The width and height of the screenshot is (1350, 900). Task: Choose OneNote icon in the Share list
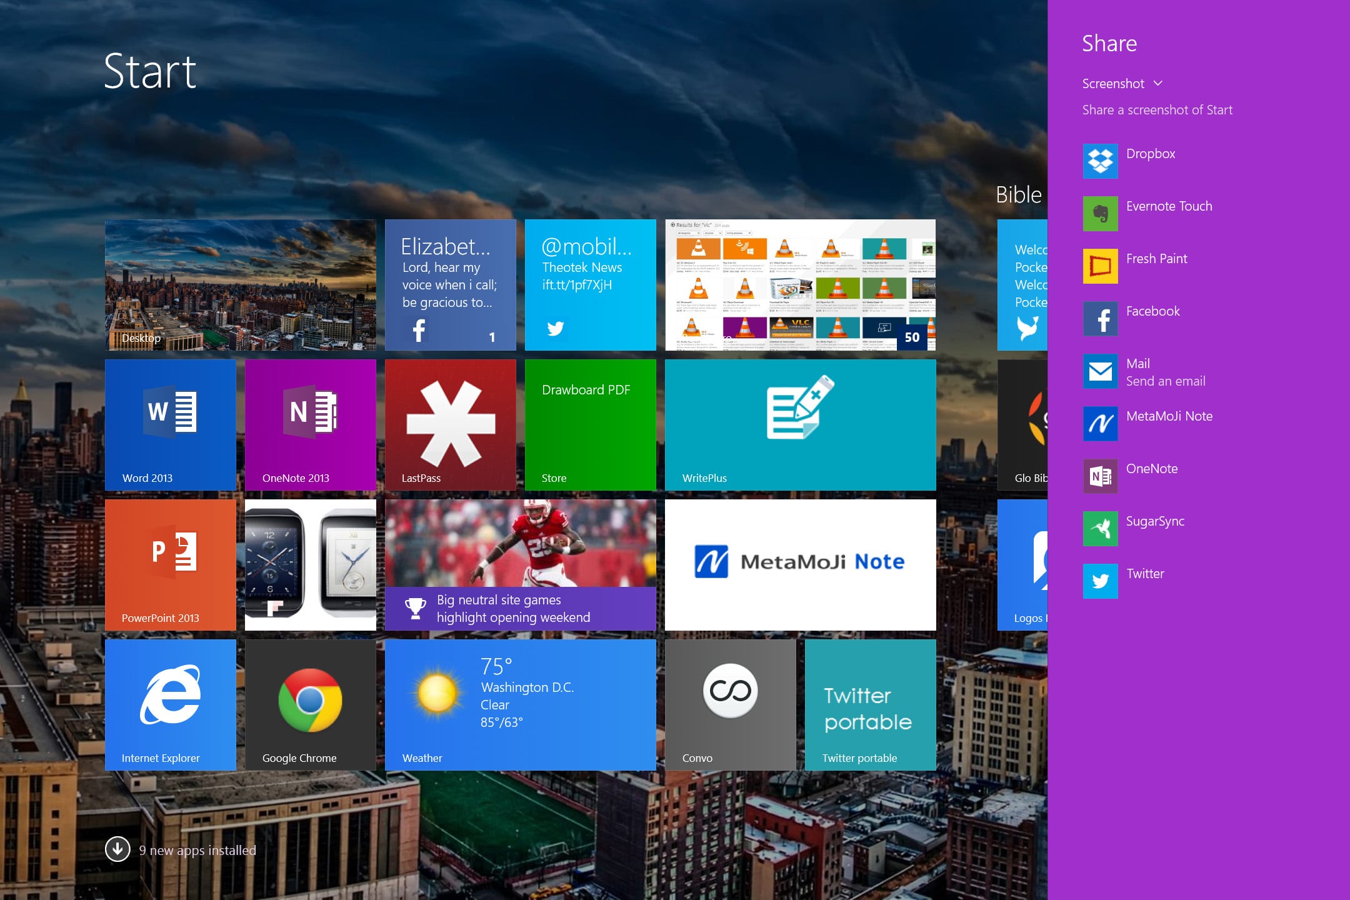(x=1100, y=476)
